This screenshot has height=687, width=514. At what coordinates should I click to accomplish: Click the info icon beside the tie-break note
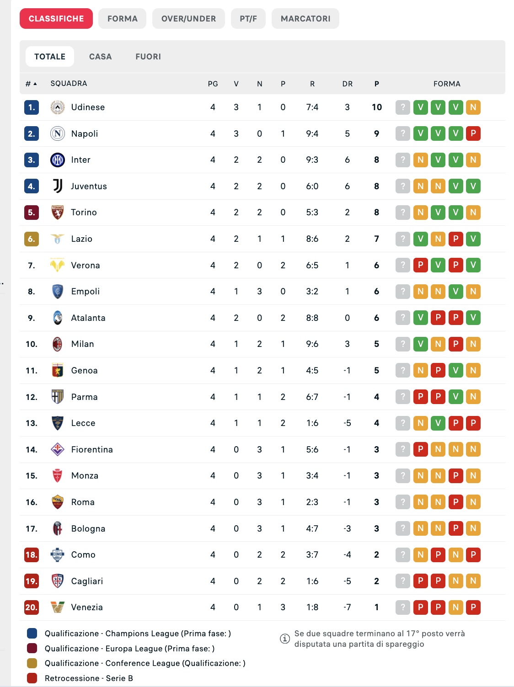tap(284, 639)
